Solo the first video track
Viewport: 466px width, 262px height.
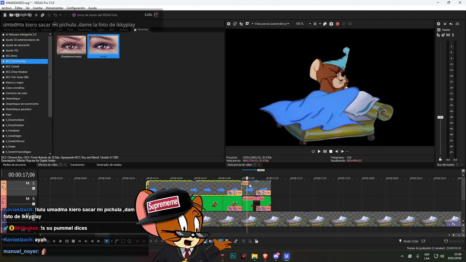tap(33, 183)
